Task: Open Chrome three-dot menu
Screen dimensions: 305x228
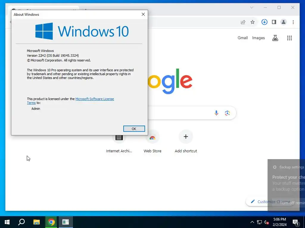Action: [x=293, y=22]
